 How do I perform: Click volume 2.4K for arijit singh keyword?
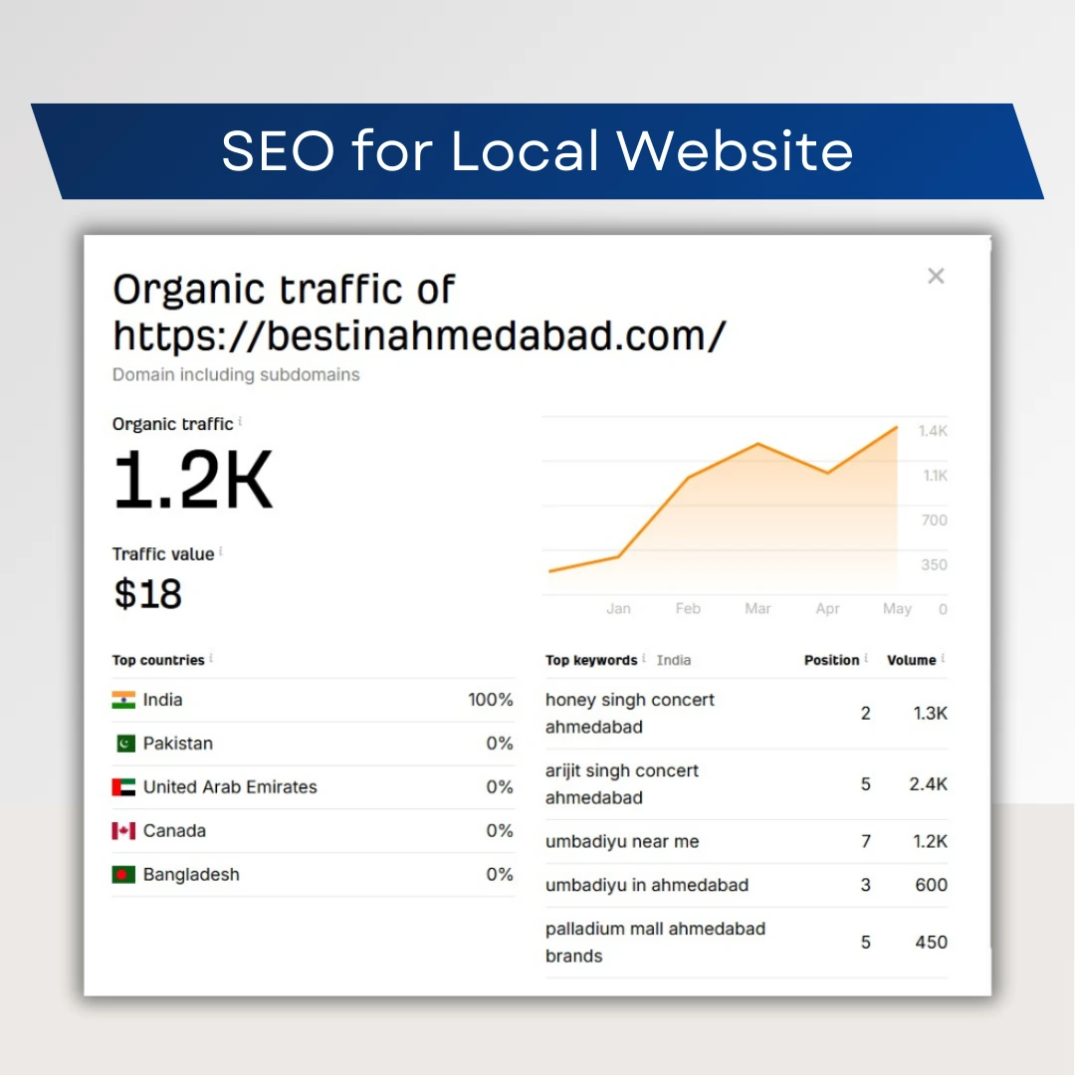coord(928,783)
